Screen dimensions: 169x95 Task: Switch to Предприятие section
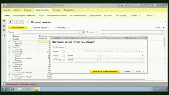(69, 10)
